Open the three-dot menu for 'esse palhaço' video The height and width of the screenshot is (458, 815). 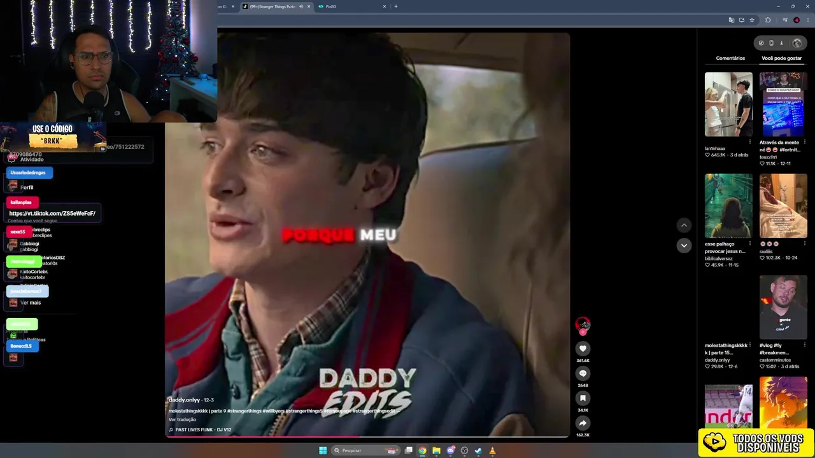click(x=749, y=244)
